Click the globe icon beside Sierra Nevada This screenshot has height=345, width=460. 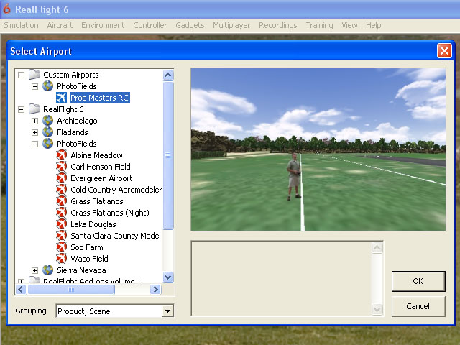coord(48,270)
